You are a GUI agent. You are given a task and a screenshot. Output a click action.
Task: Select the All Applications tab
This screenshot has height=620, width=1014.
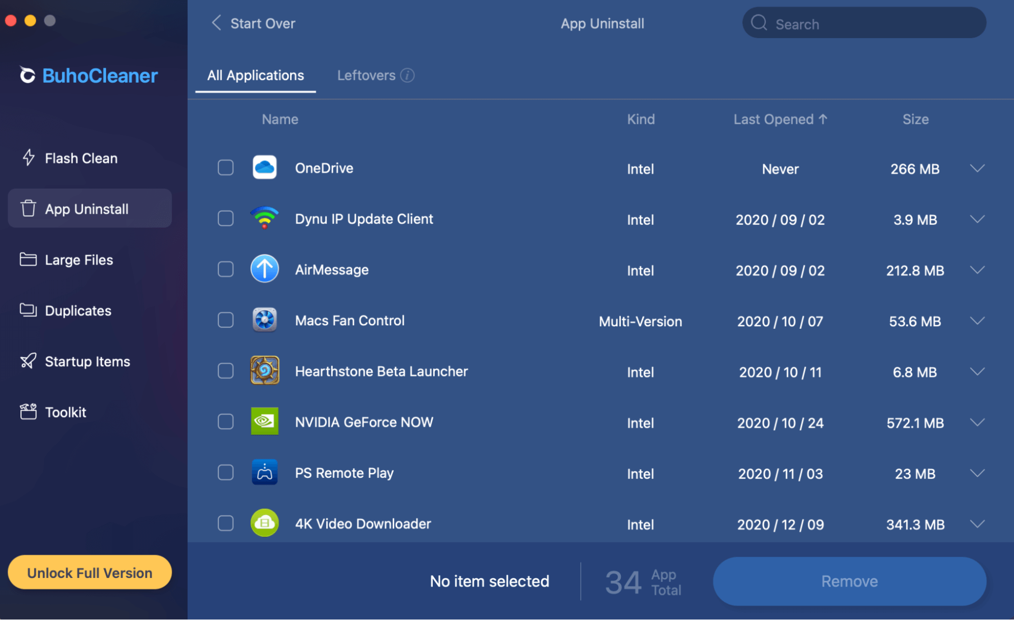coord(255,75)
